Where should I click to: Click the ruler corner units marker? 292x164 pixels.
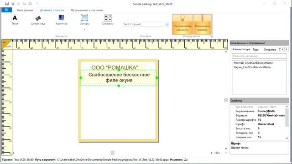(x=7, y=45)
